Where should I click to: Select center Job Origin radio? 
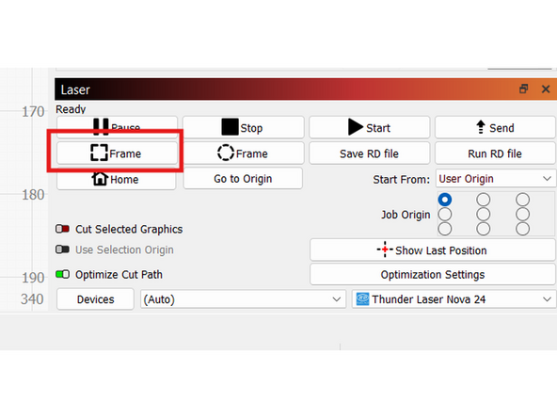[483, 214]
